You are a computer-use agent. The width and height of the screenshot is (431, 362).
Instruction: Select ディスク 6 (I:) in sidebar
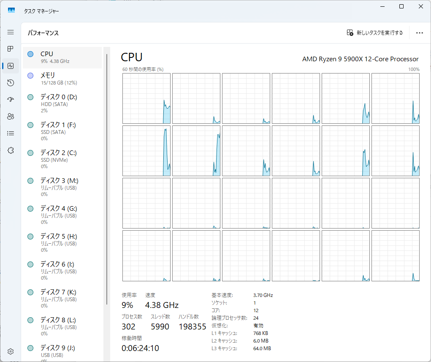coord(62,271)
